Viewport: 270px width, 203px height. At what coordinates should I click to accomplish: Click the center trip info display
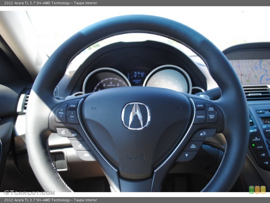[137, 78]
